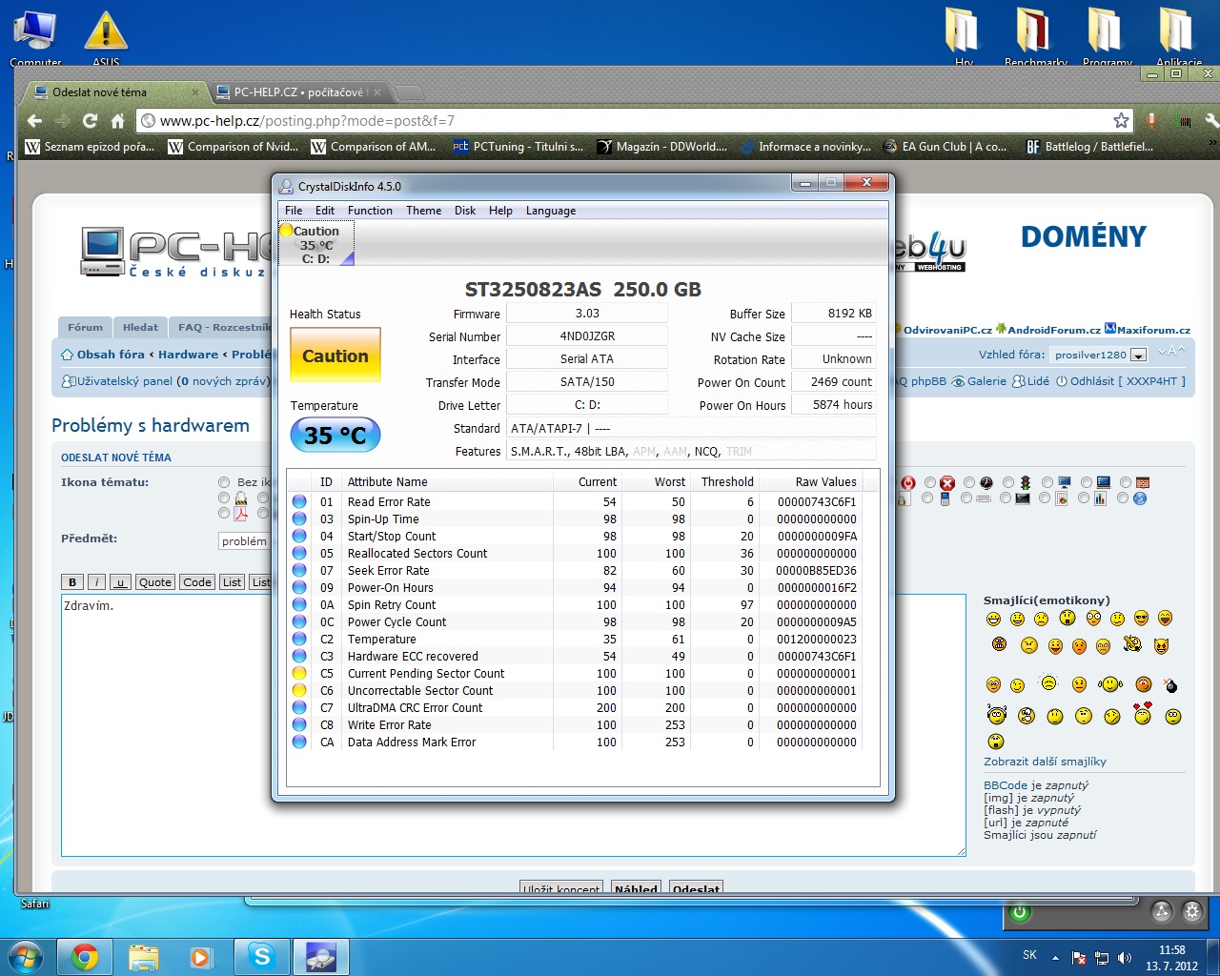Go to the browser home page icon
The width and height of the screenshot is (1220, 976).
tap(118, 121)
